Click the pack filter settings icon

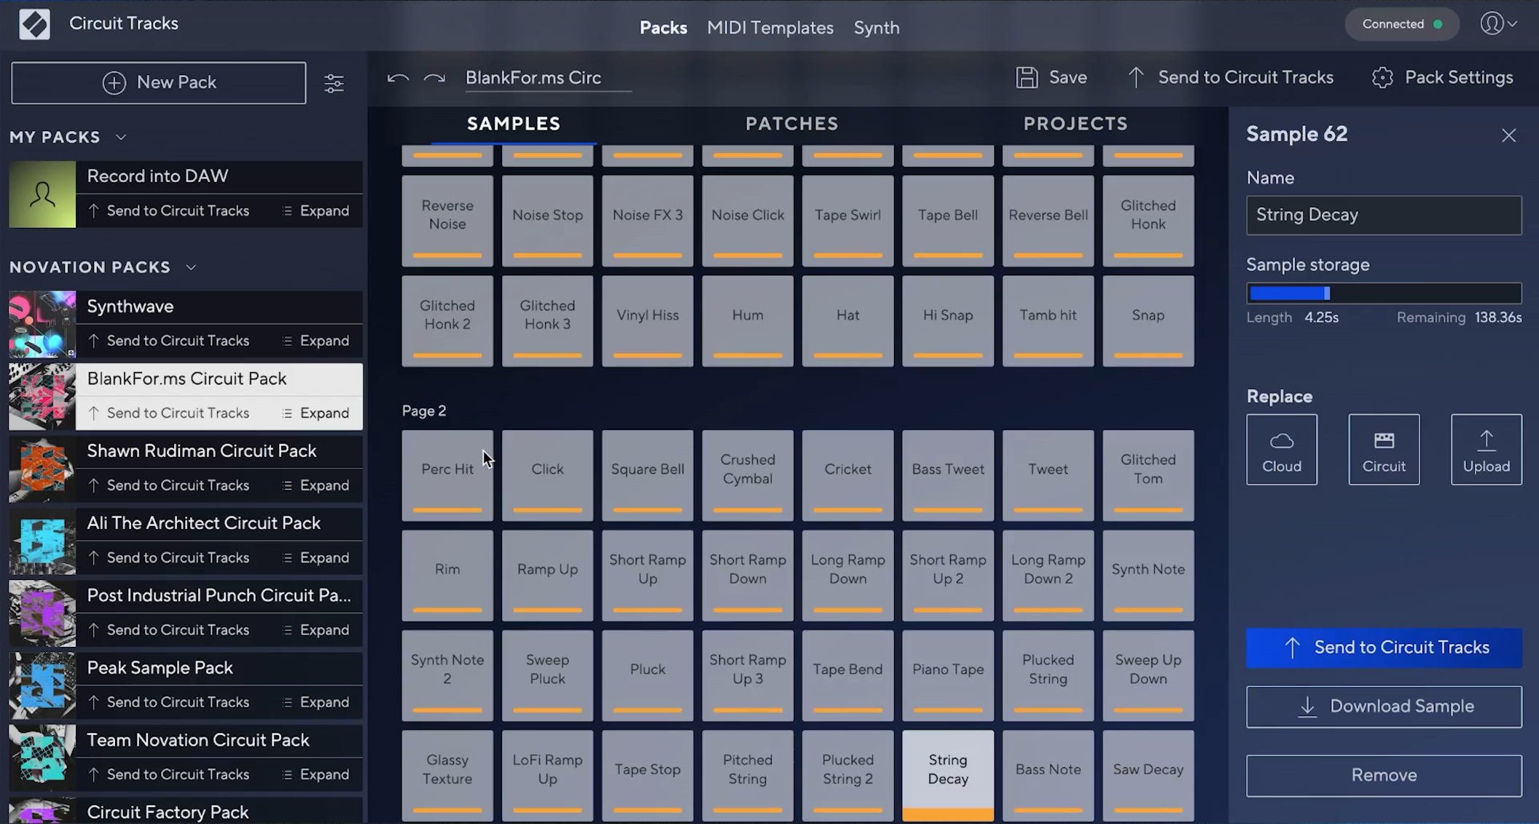pyautogui.click(x=334, y=83)
